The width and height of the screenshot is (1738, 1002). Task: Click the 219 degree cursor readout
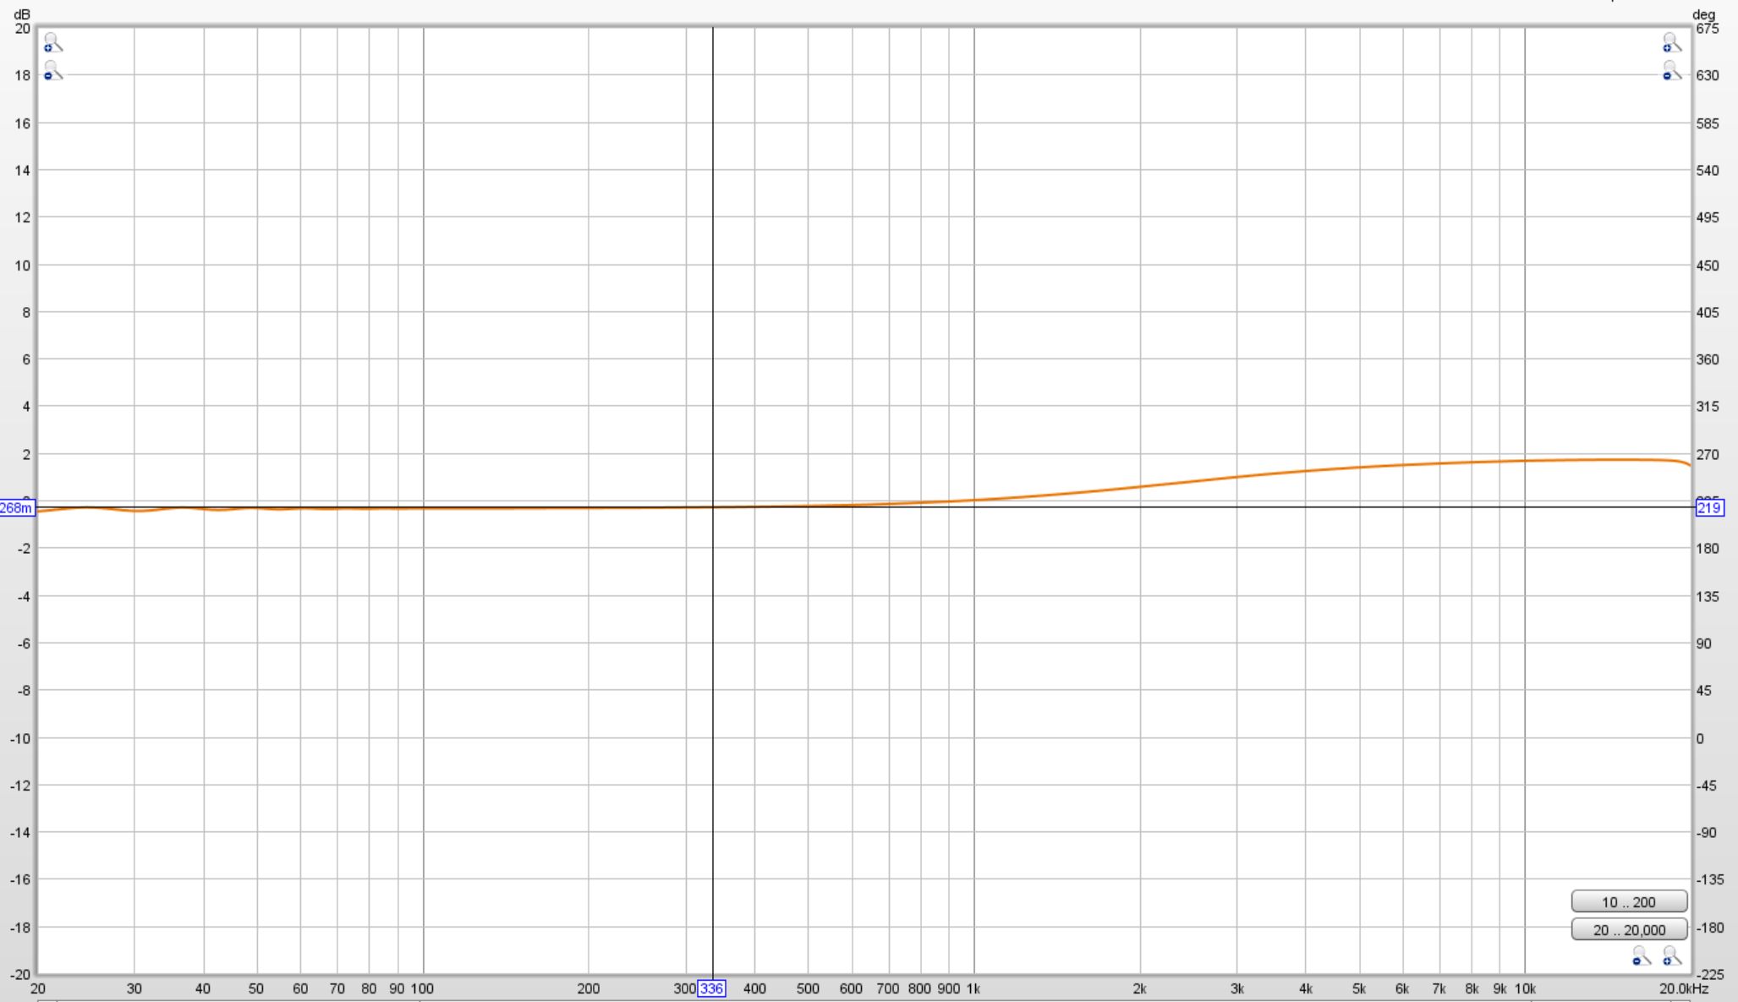tap(1709, 508)
